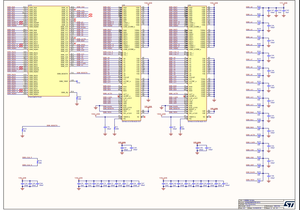Click the date '16-MAY-24'
This screenshot has width=300, height=210.
point(257,208)
